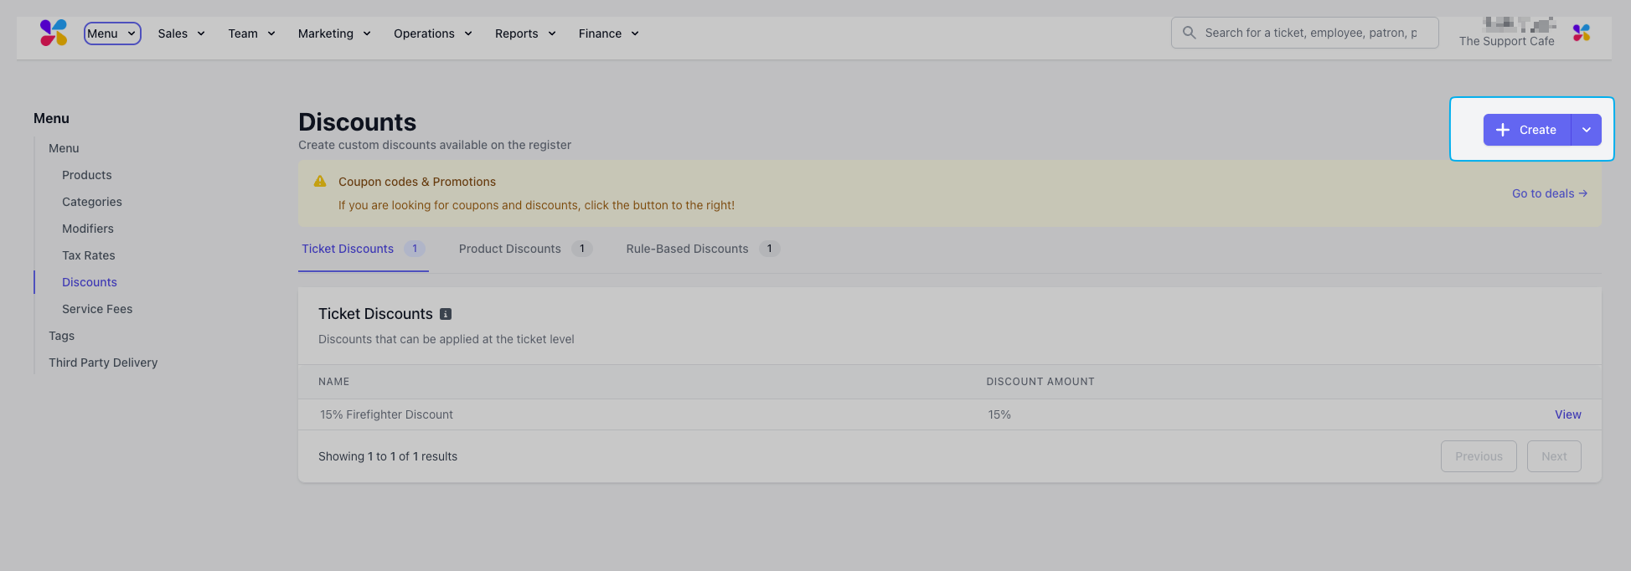Open the Menu dropdown in top navigation

tap(112, 33)
